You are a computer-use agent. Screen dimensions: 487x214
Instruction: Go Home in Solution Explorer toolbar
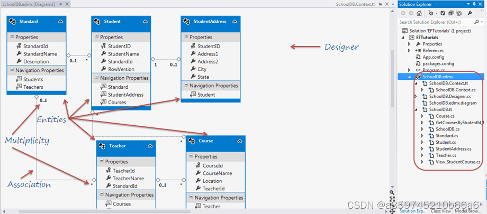[x=419, y=13]
